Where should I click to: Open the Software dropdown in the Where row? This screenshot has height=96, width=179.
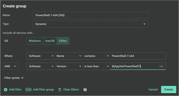pos(41,56)
